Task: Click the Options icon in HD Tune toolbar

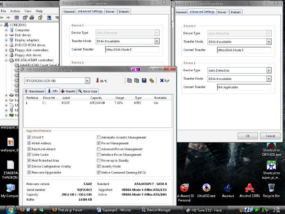Action: point(151,80)
